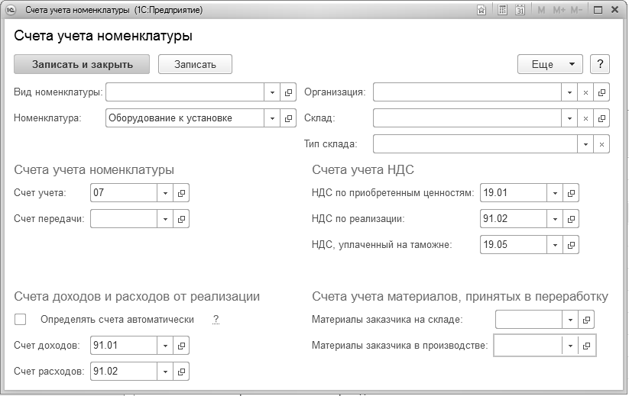This screenshot has width=629, height=396.
Task: Open the Еще menu
Action: coord(550,64)
